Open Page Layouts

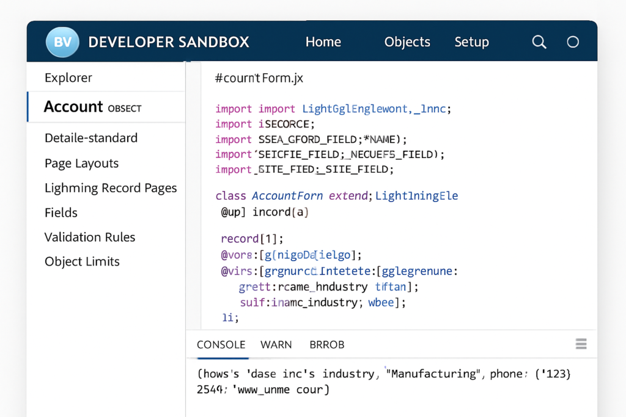pos(81,163)
